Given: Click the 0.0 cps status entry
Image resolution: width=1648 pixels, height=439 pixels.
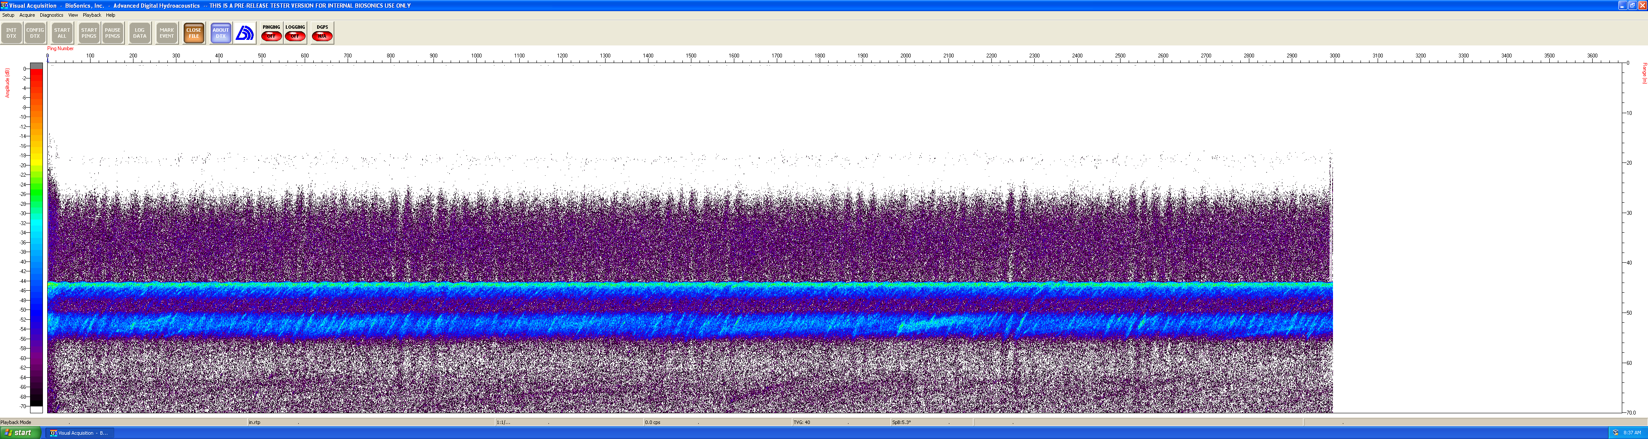Looking at the screenshot, I should pos(652,422).
